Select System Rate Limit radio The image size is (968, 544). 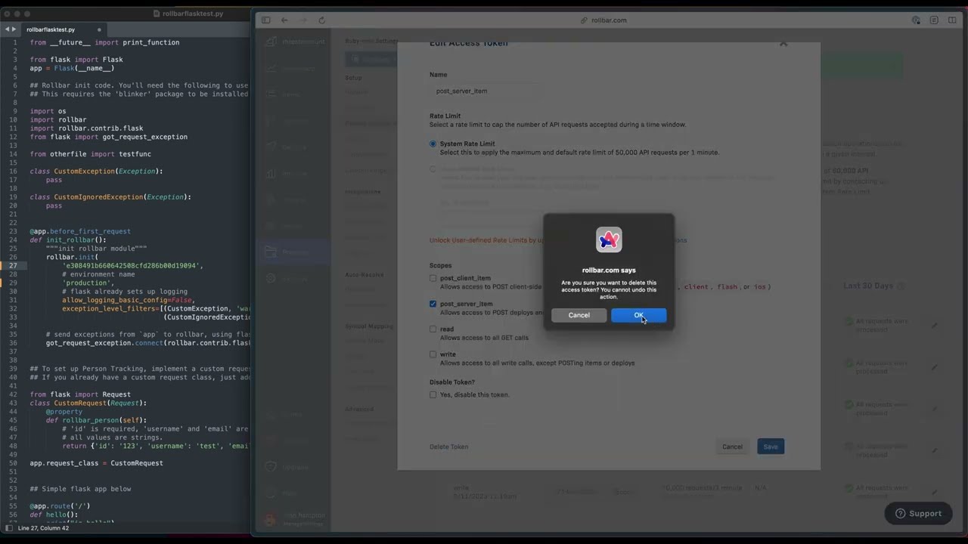click(x=433, y=144)
